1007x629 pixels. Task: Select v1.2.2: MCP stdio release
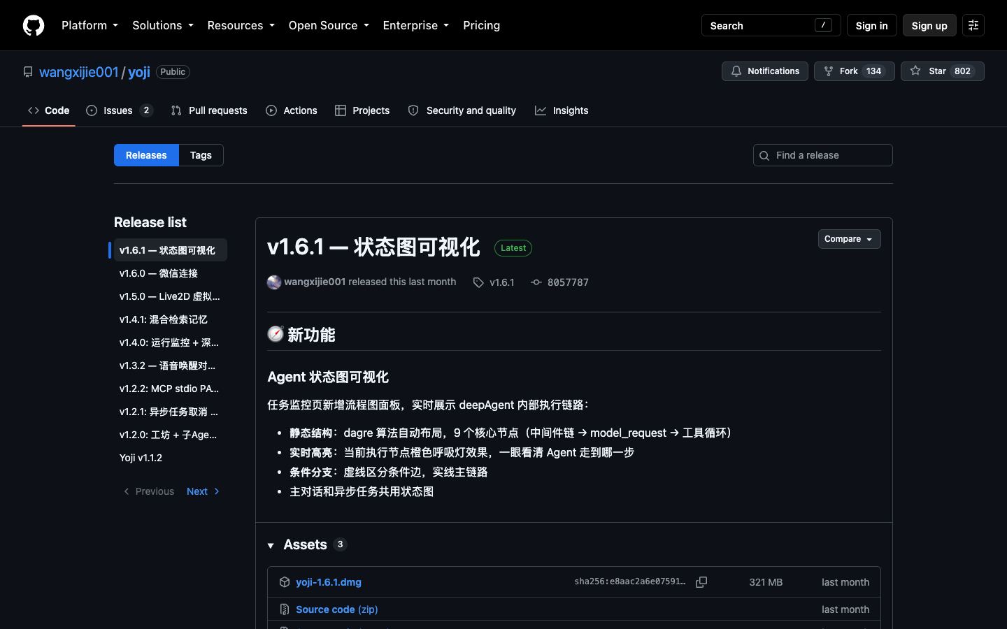click(171, 389)
